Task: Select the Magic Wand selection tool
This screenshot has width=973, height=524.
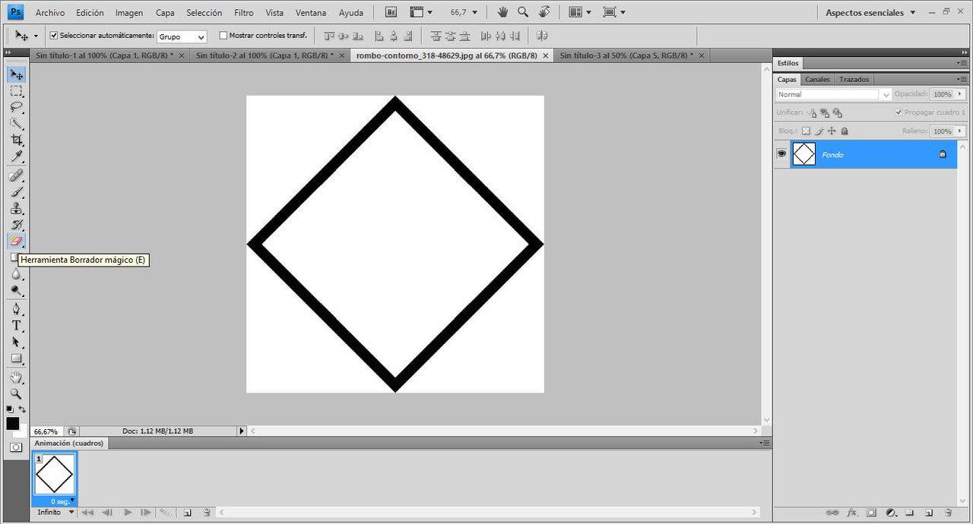Action: tap(16, 124)
